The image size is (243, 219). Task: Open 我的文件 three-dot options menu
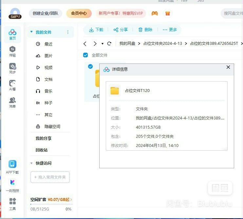click(68, 32)
